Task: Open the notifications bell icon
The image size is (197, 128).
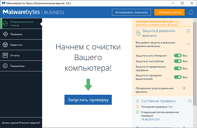Action: pyautogui.click(x=191, y=12)
